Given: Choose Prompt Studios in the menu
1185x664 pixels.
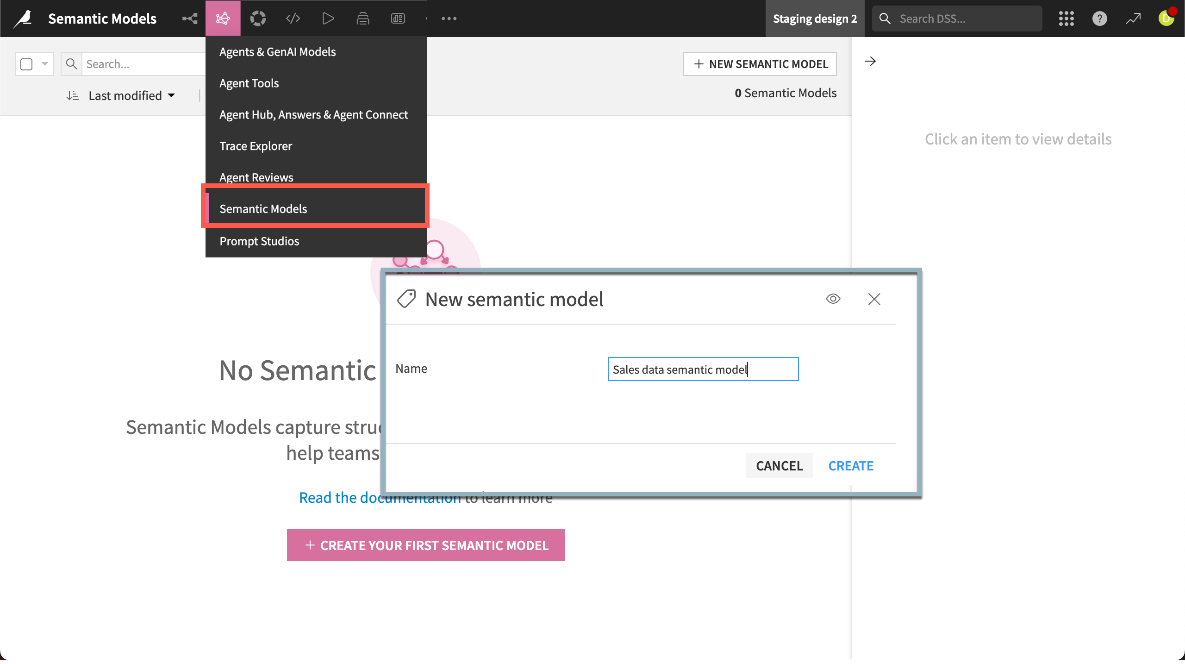Looking at the screenshot, I should coord(259,241).
